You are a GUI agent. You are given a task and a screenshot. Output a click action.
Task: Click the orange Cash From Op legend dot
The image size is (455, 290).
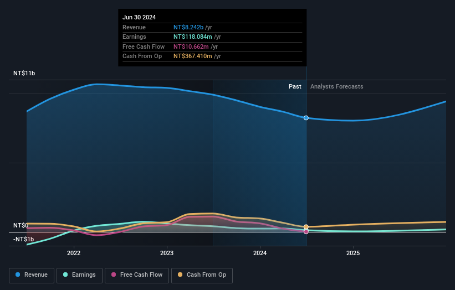[x=180, y=275]
